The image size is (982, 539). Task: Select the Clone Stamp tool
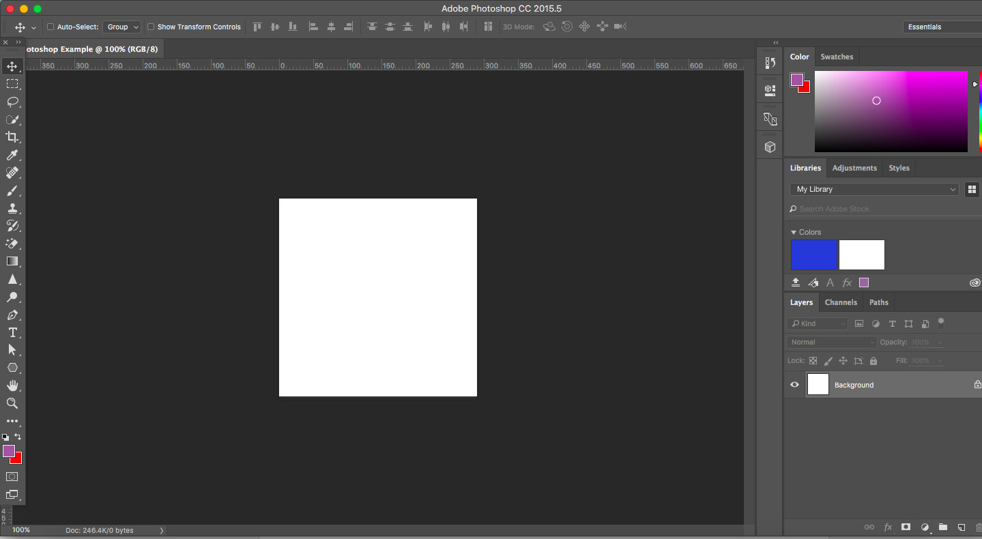pos(12,208)
